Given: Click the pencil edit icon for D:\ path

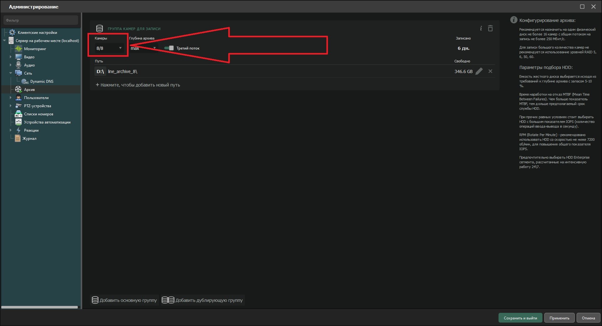Looking at the screenshot, I should pyautogui.click(x=479, y=71).
